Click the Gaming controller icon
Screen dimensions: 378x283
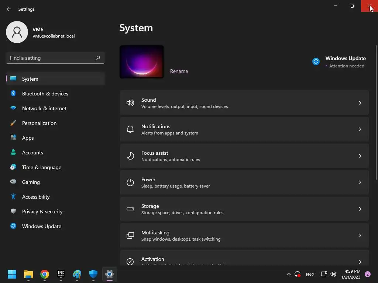click(x=13, y=182)
